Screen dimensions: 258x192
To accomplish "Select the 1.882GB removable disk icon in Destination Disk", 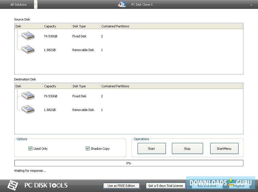I will (x=28, y=110).
